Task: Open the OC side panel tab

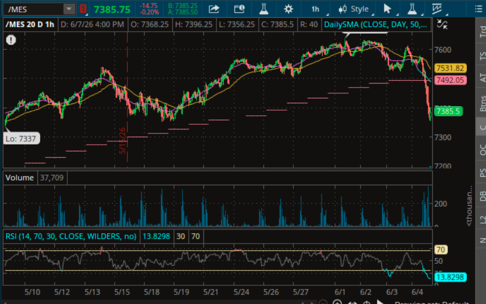Action: [482, 150]
